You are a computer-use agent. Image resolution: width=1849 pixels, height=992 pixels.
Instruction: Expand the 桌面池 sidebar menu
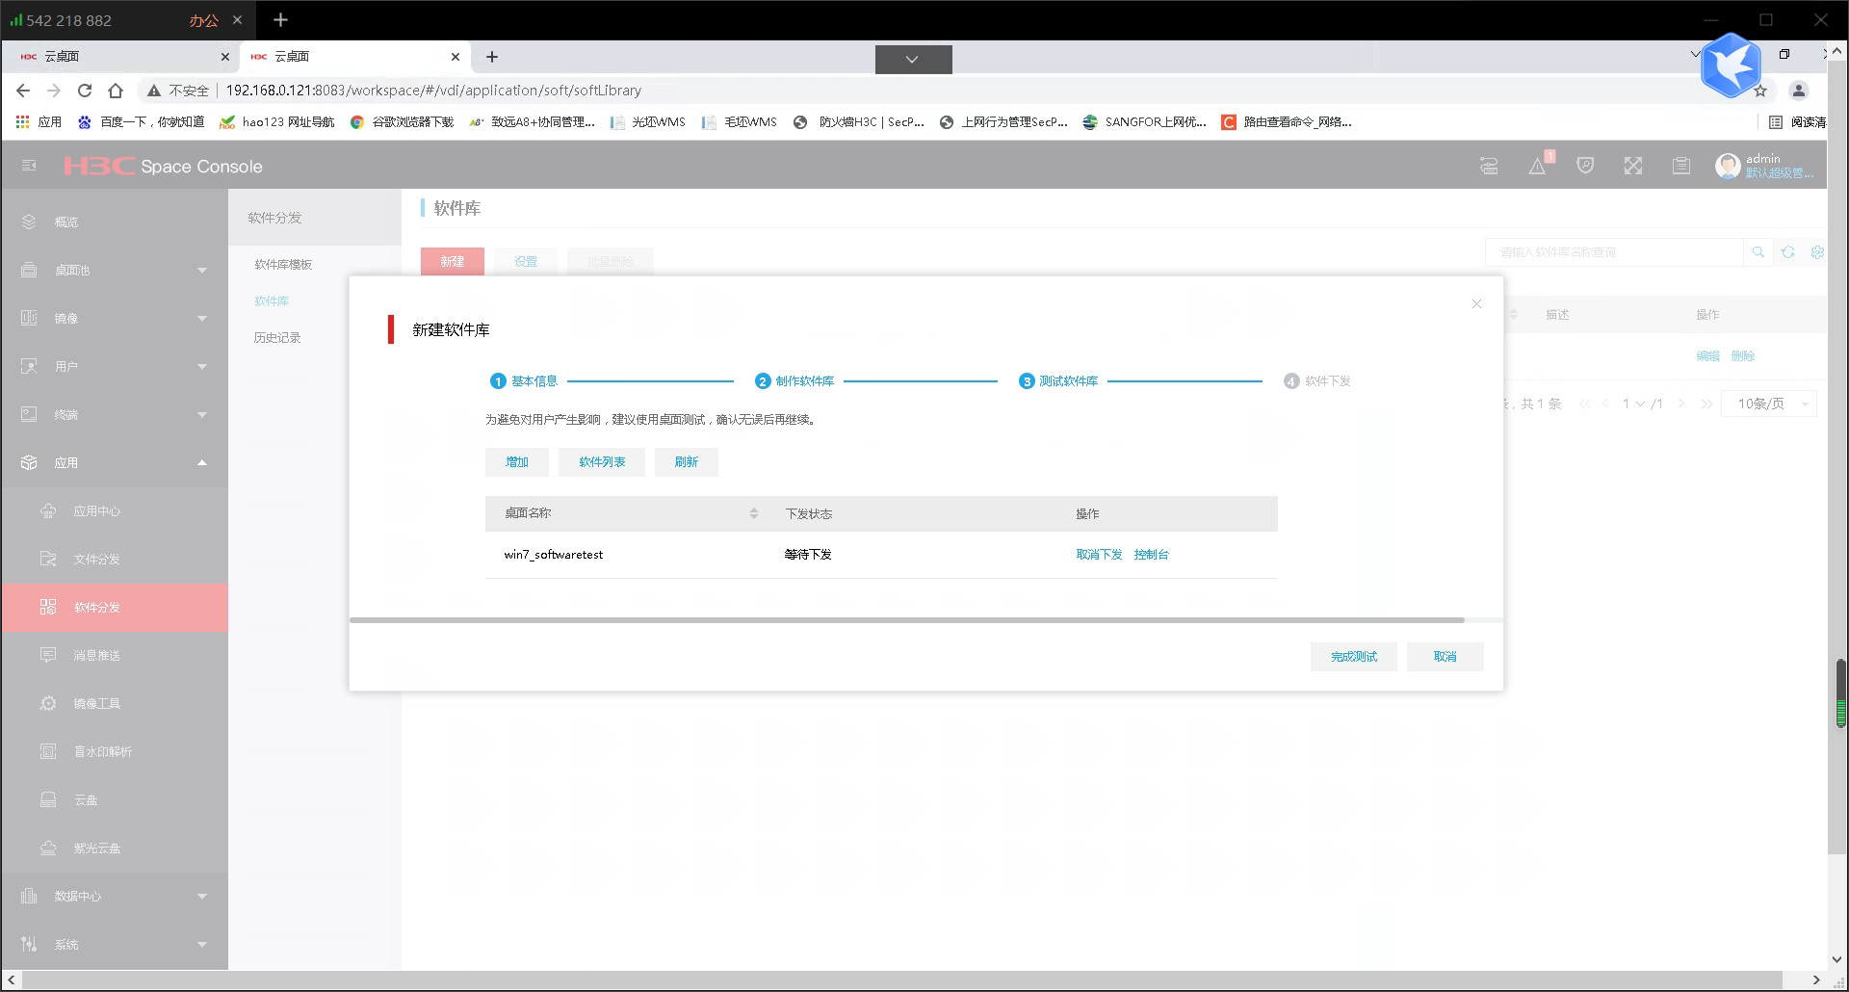115,270
